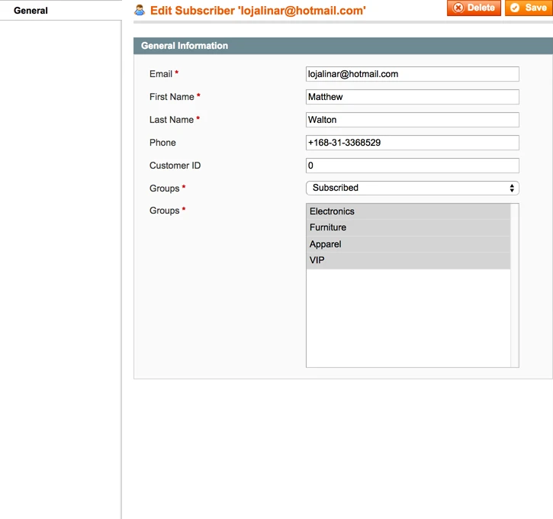Click the checkmark icon on the Save button
The height and width of the screenshot is (519, 553).
[x=516, y=8]
